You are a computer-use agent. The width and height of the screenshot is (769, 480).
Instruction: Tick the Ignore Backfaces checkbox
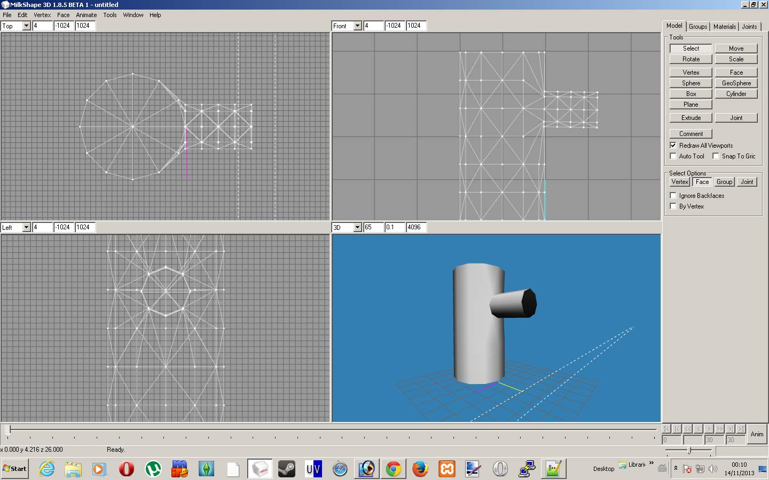pyautogui.click(x=673, y=195)
